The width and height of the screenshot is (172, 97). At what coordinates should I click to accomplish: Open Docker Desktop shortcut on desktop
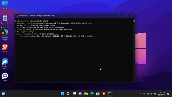coord(5,64)
